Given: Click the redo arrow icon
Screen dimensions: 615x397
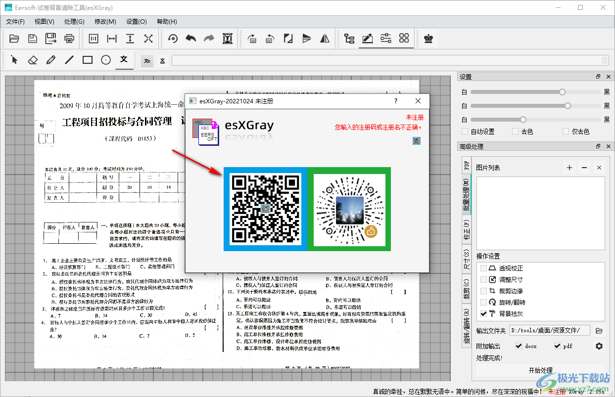Looking at the screenshot, I should point(209,38).
